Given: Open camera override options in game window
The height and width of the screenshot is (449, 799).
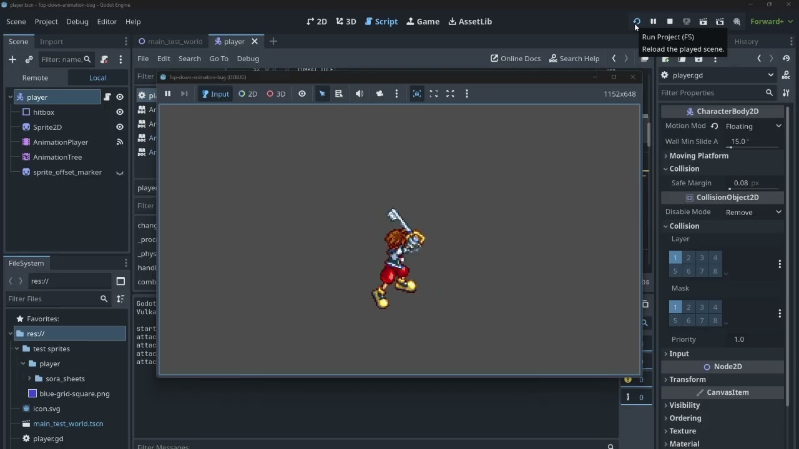Looking at the screenshot, I should pyautogui.click(x=396, y=94).
